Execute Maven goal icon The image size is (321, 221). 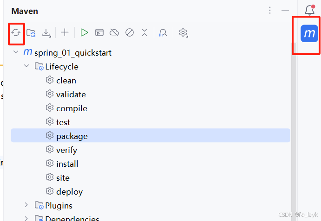point(99,32)
